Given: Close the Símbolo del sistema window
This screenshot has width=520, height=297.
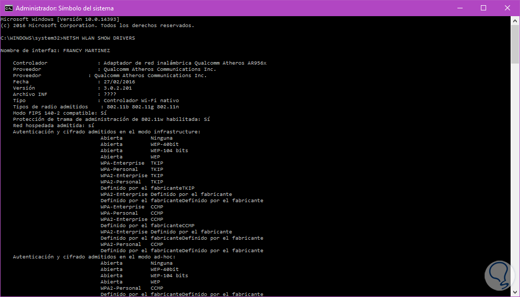Looking at the screenshot, I should click(x=507, y=8).
